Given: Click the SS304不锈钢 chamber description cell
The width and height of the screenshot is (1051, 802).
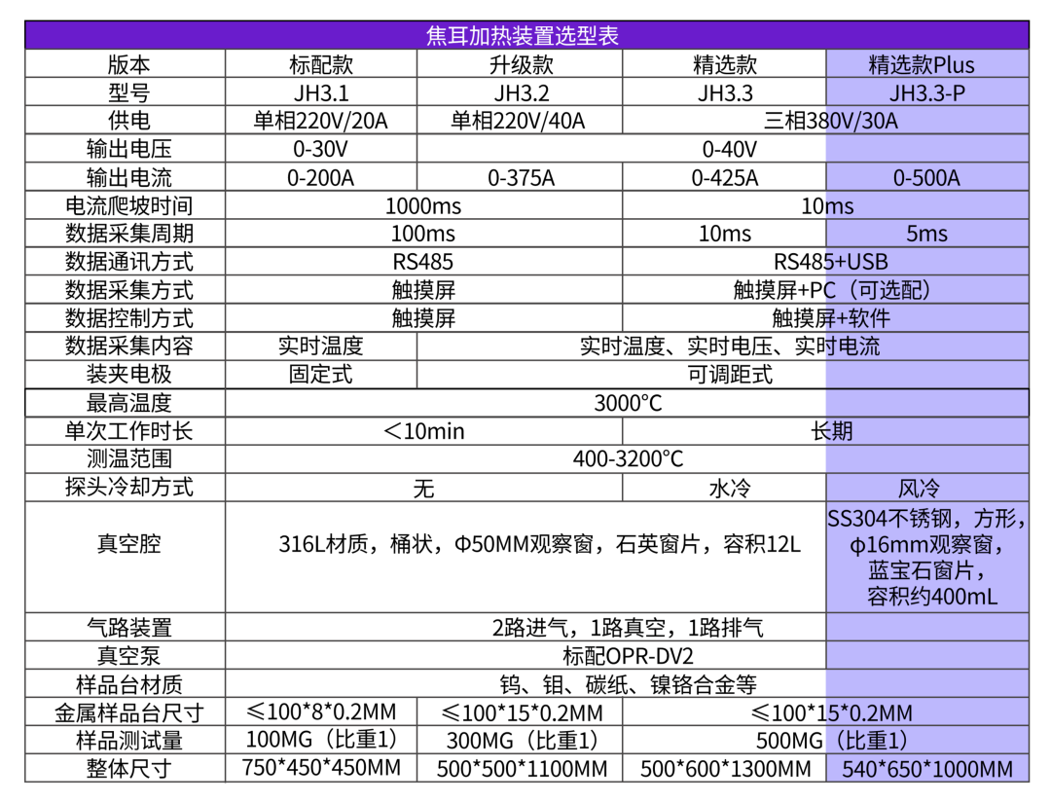Looking at the screenshot, I should pyautogui.click(x=926, y=558).
